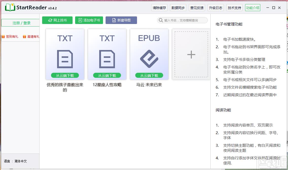The width and height of the screenshot is (288, 170).
Task: Click 注册 / 登录 button
Action: [22, 23]
